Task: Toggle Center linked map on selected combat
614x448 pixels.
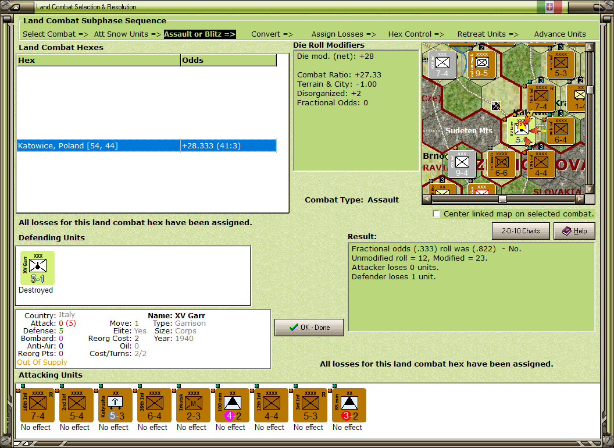Action: coord(436,214)
